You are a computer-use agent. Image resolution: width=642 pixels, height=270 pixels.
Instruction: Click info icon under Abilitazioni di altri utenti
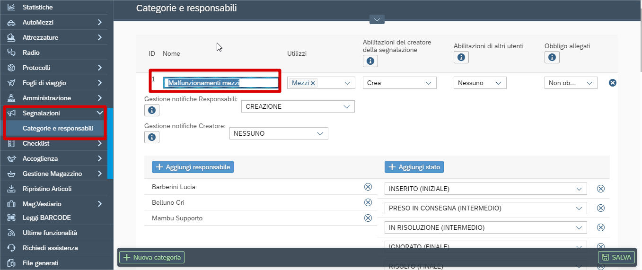pyautogui.click(x=461, y=57)
